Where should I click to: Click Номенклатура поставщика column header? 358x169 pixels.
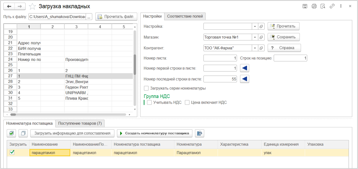pyautogui.click(x=143, y=144)
